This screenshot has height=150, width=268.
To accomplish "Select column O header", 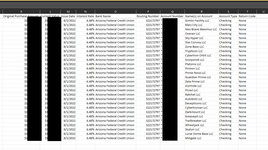I will click(115, 11).
